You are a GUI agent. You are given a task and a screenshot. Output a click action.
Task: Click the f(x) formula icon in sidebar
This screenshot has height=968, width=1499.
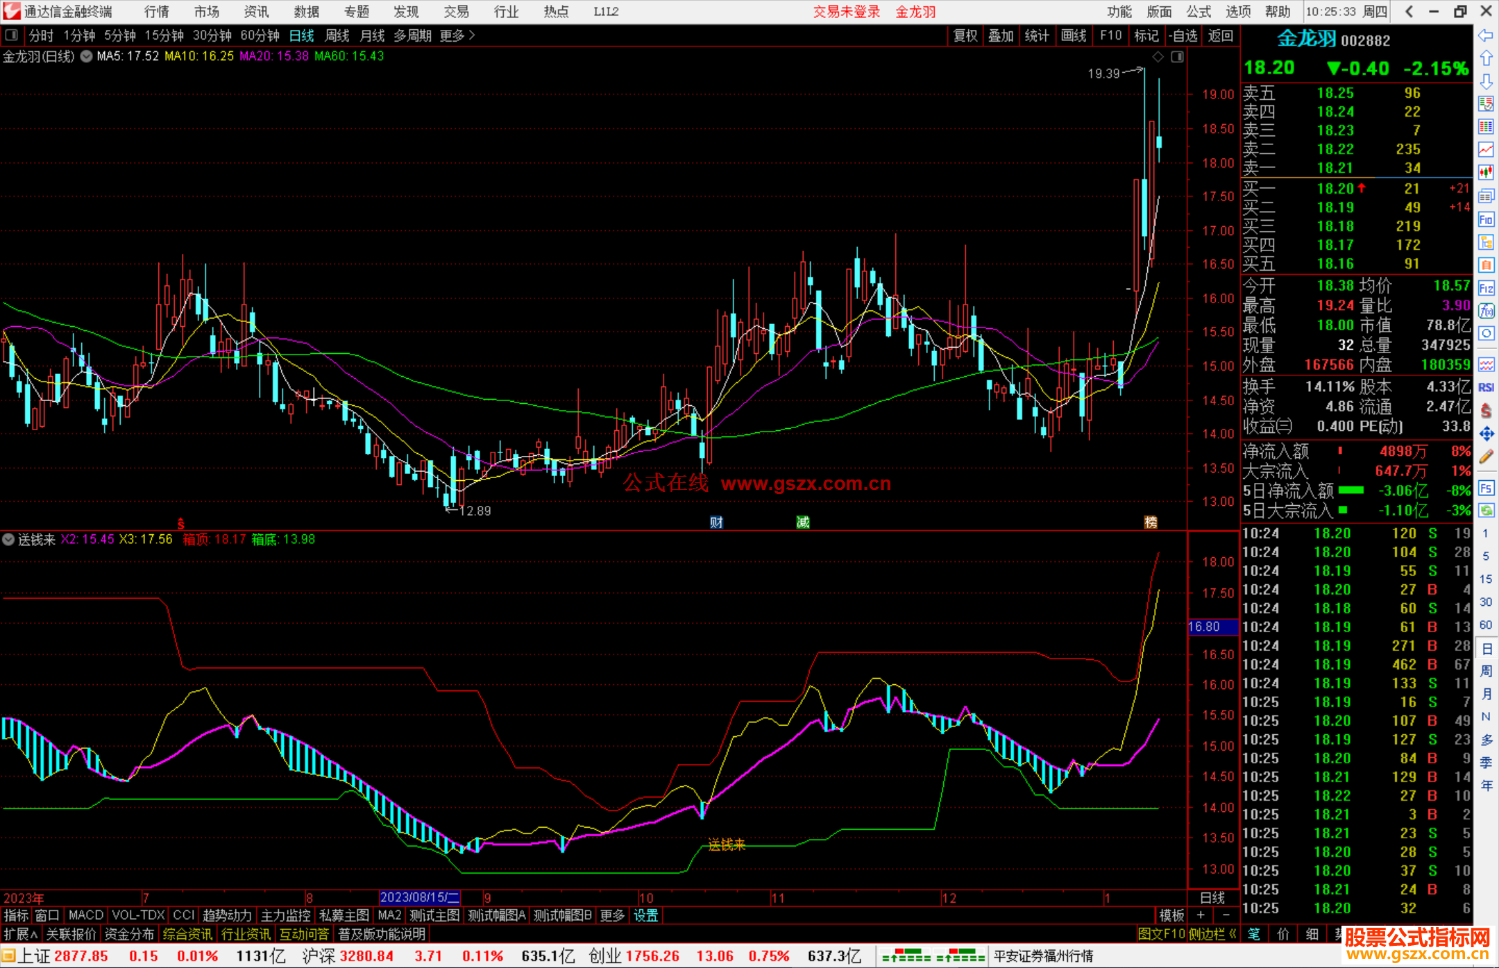tap(1486, 311)
